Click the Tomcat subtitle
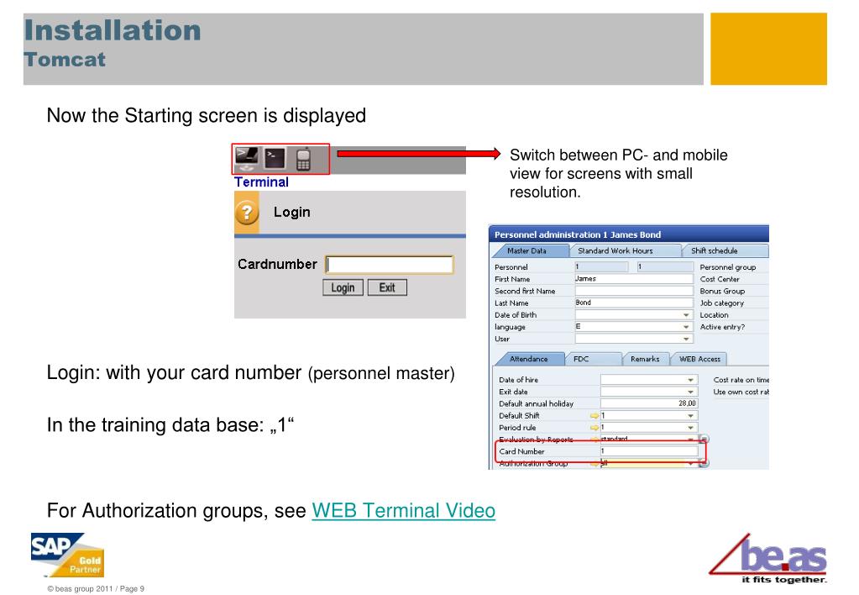The height and width of the screenshot is (595, 859). point(65,59)
